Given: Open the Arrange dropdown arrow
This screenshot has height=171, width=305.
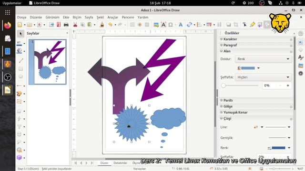Looking at the screenshot, I should [214, 25].
